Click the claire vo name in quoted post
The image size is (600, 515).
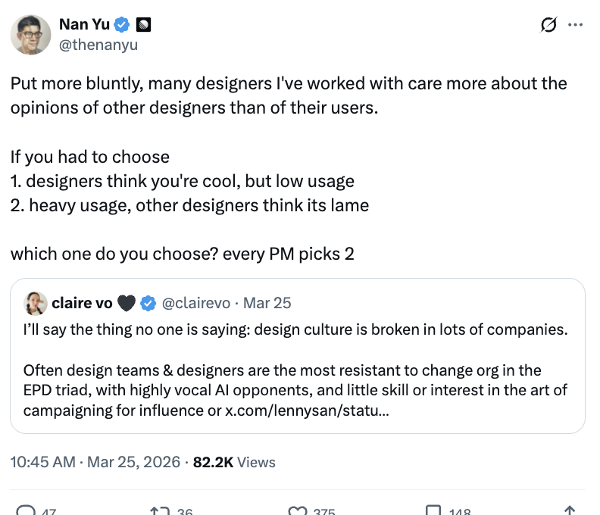point(82,303)
